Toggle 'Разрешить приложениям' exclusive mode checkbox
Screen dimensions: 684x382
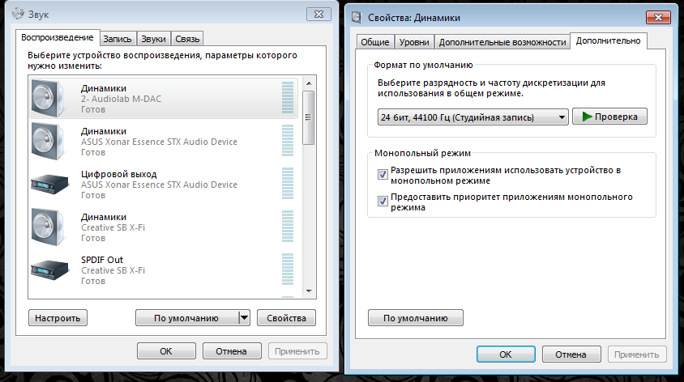[383, 174]
